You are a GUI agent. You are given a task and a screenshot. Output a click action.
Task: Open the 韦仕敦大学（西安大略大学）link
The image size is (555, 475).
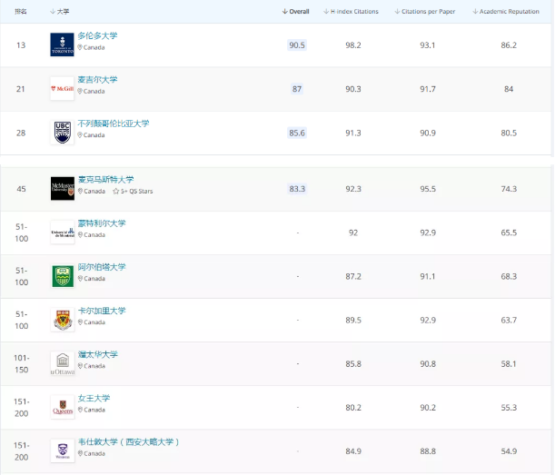(x=128, y=441)
